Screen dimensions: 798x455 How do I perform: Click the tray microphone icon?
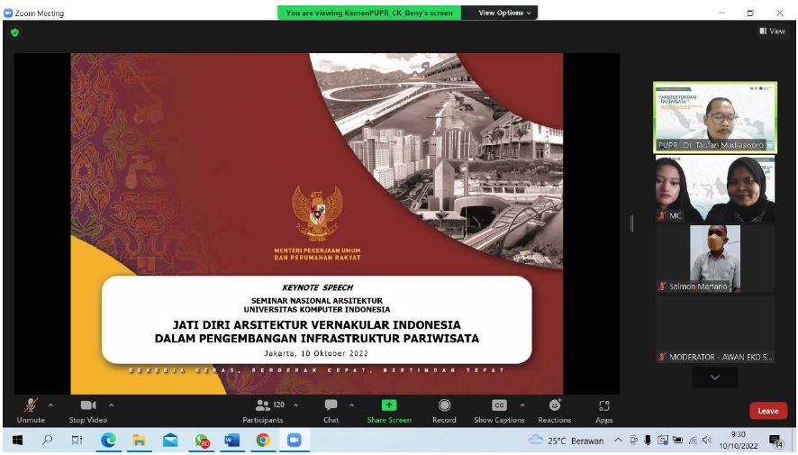point(648,440)
